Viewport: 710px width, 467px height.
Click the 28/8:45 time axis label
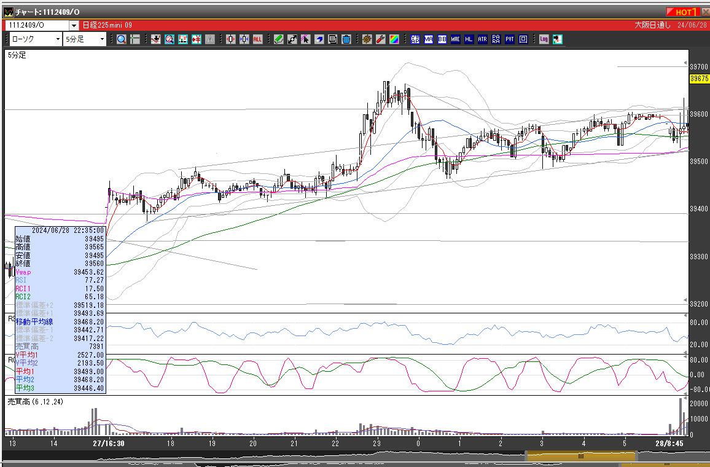point(669,444)
